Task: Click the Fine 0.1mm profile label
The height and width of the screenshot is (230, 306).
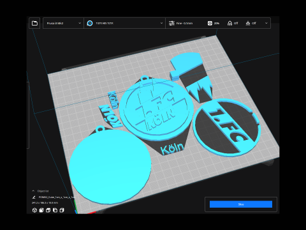Action: coord(184,23)
